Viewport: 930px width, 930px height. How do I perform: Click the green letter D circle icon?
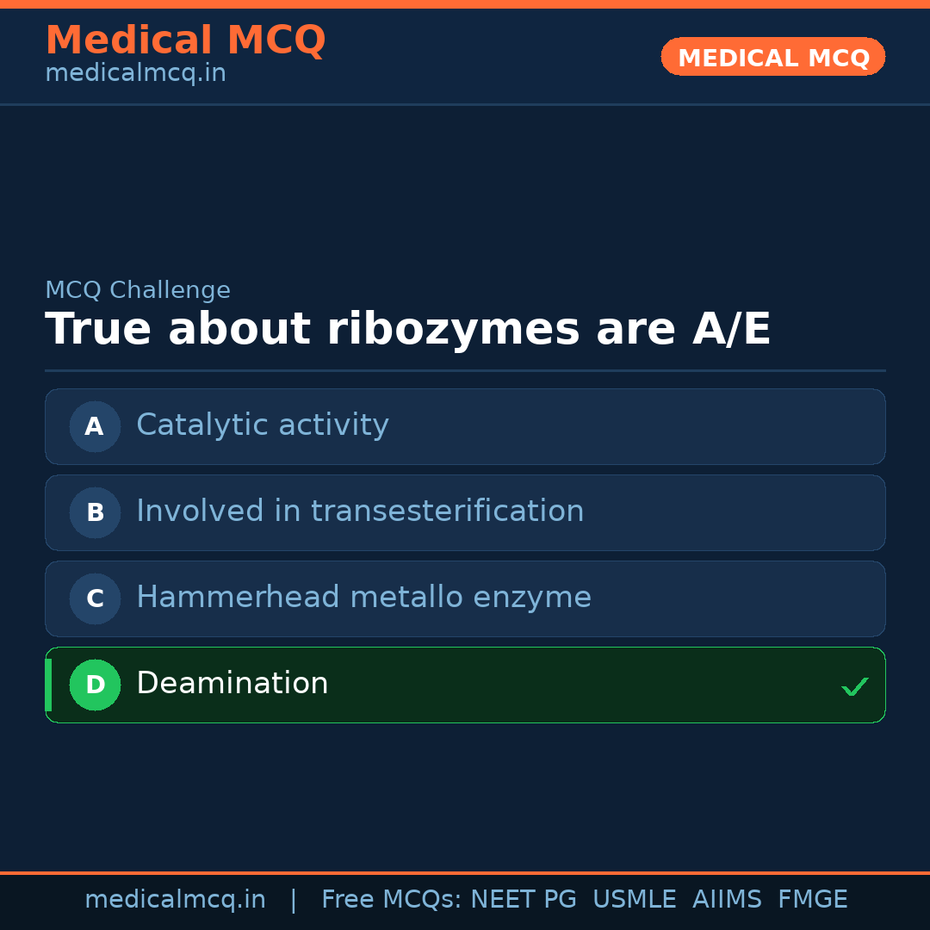point(95,685)
